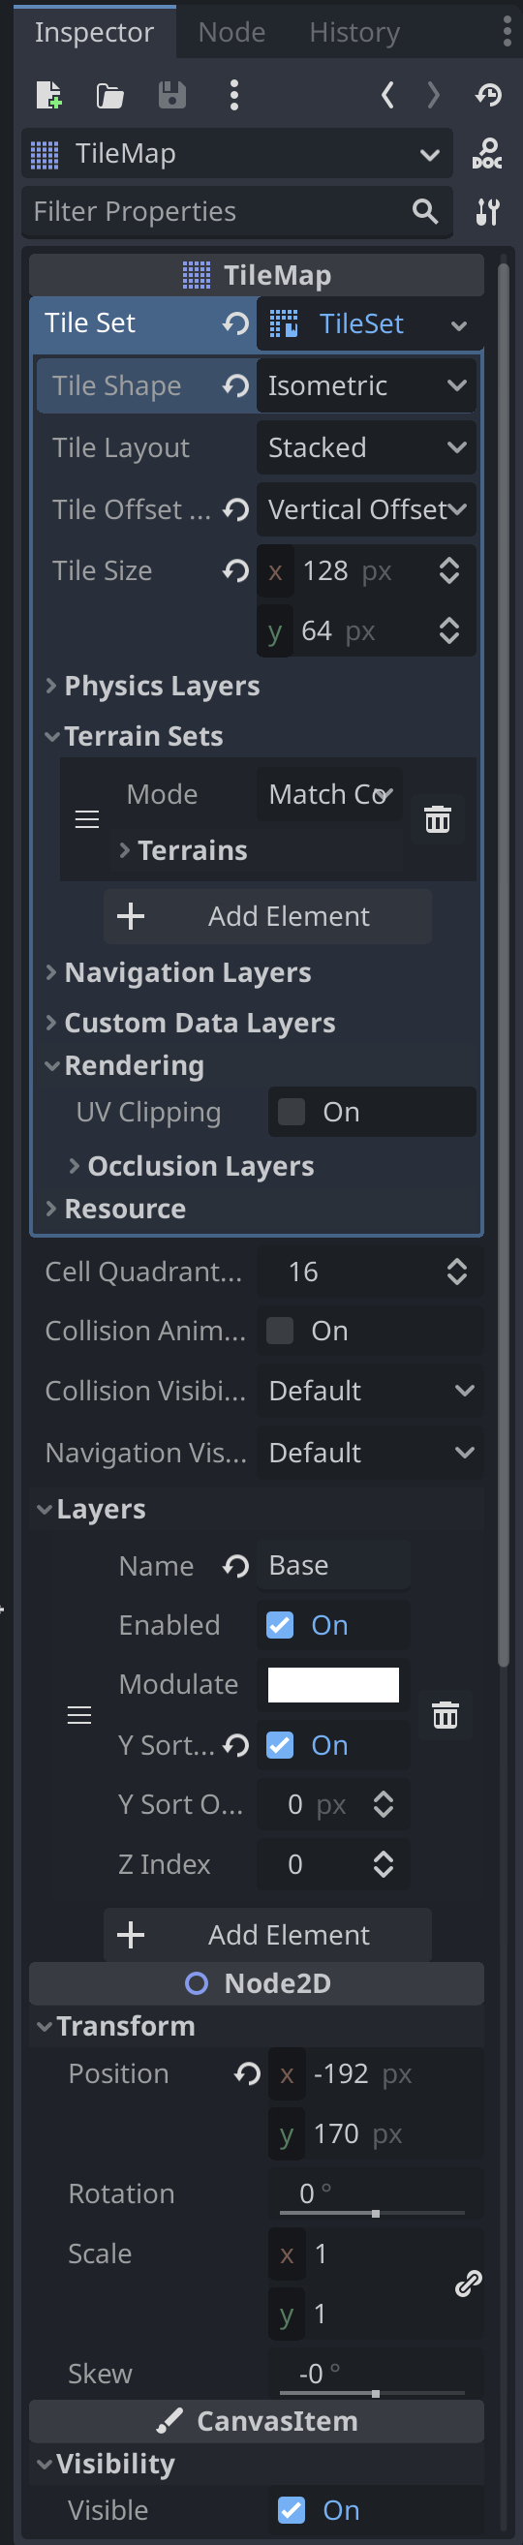
Task: Revert the Tile Shape property
Action: point(235,385)
